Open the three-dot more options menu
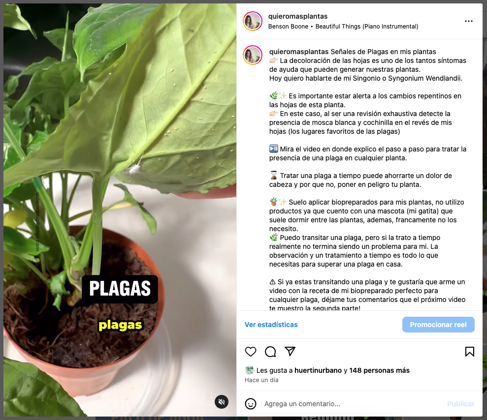Viewport: 487px width, 420px height. [x=468, y=21]
